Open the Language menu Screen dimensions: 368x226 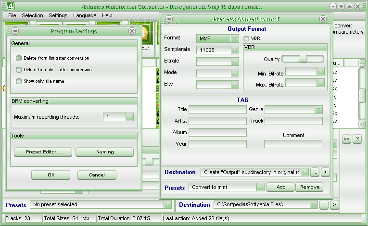click(85, 15)
